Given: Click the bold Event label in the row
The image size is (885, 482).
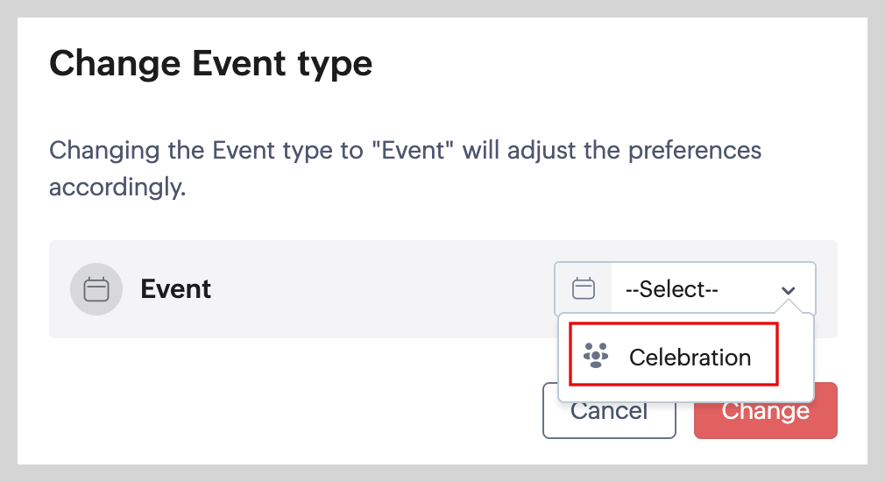Looking at the screenshot, I should [176, 289].
